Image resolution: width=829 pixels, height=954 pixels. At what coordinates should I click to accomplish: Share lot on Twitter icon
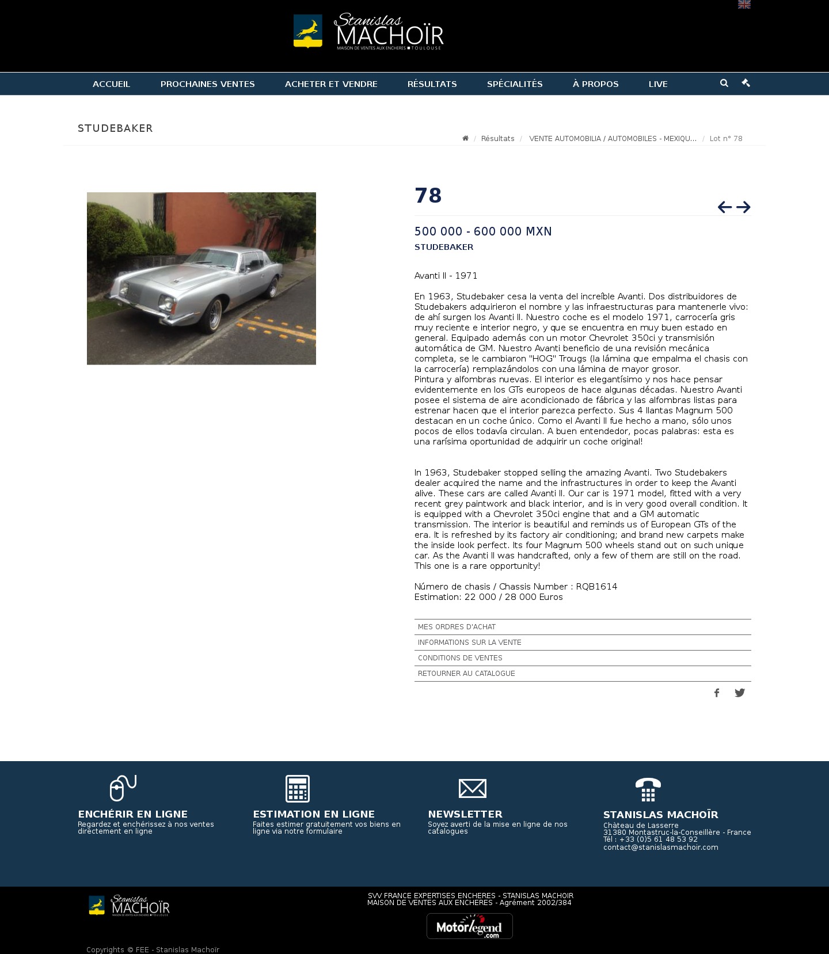tap(740, 693)
